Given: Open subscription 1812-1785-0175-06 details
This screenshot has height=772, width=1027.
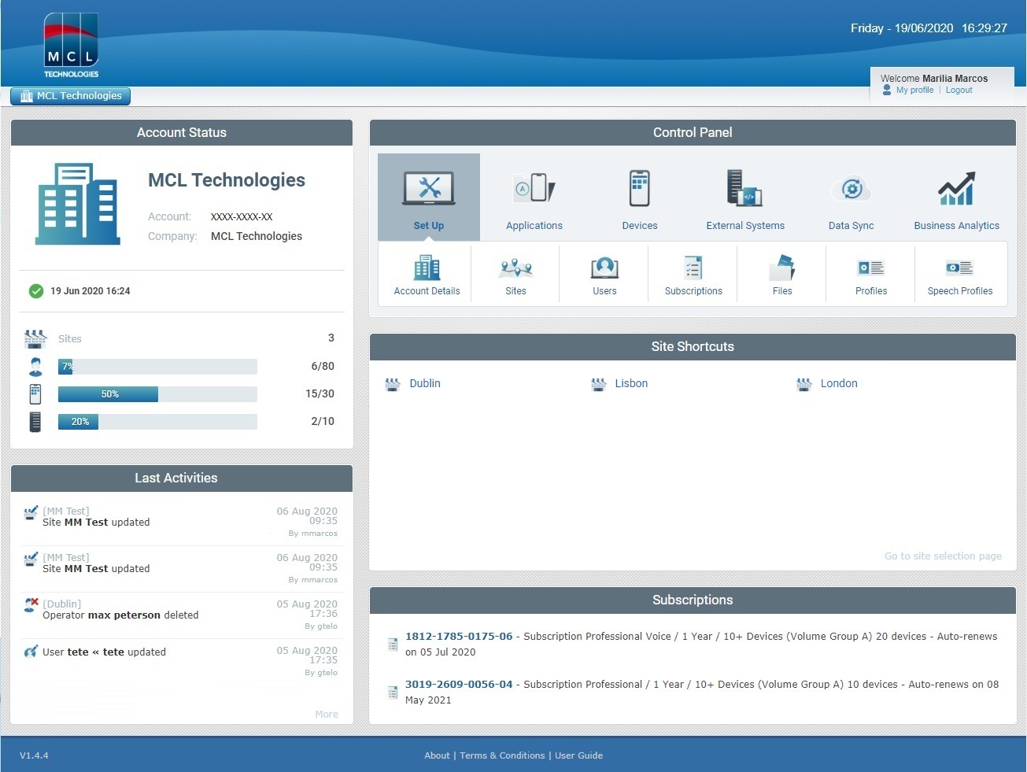Looking at the screenshot, I should click(459, 636).
